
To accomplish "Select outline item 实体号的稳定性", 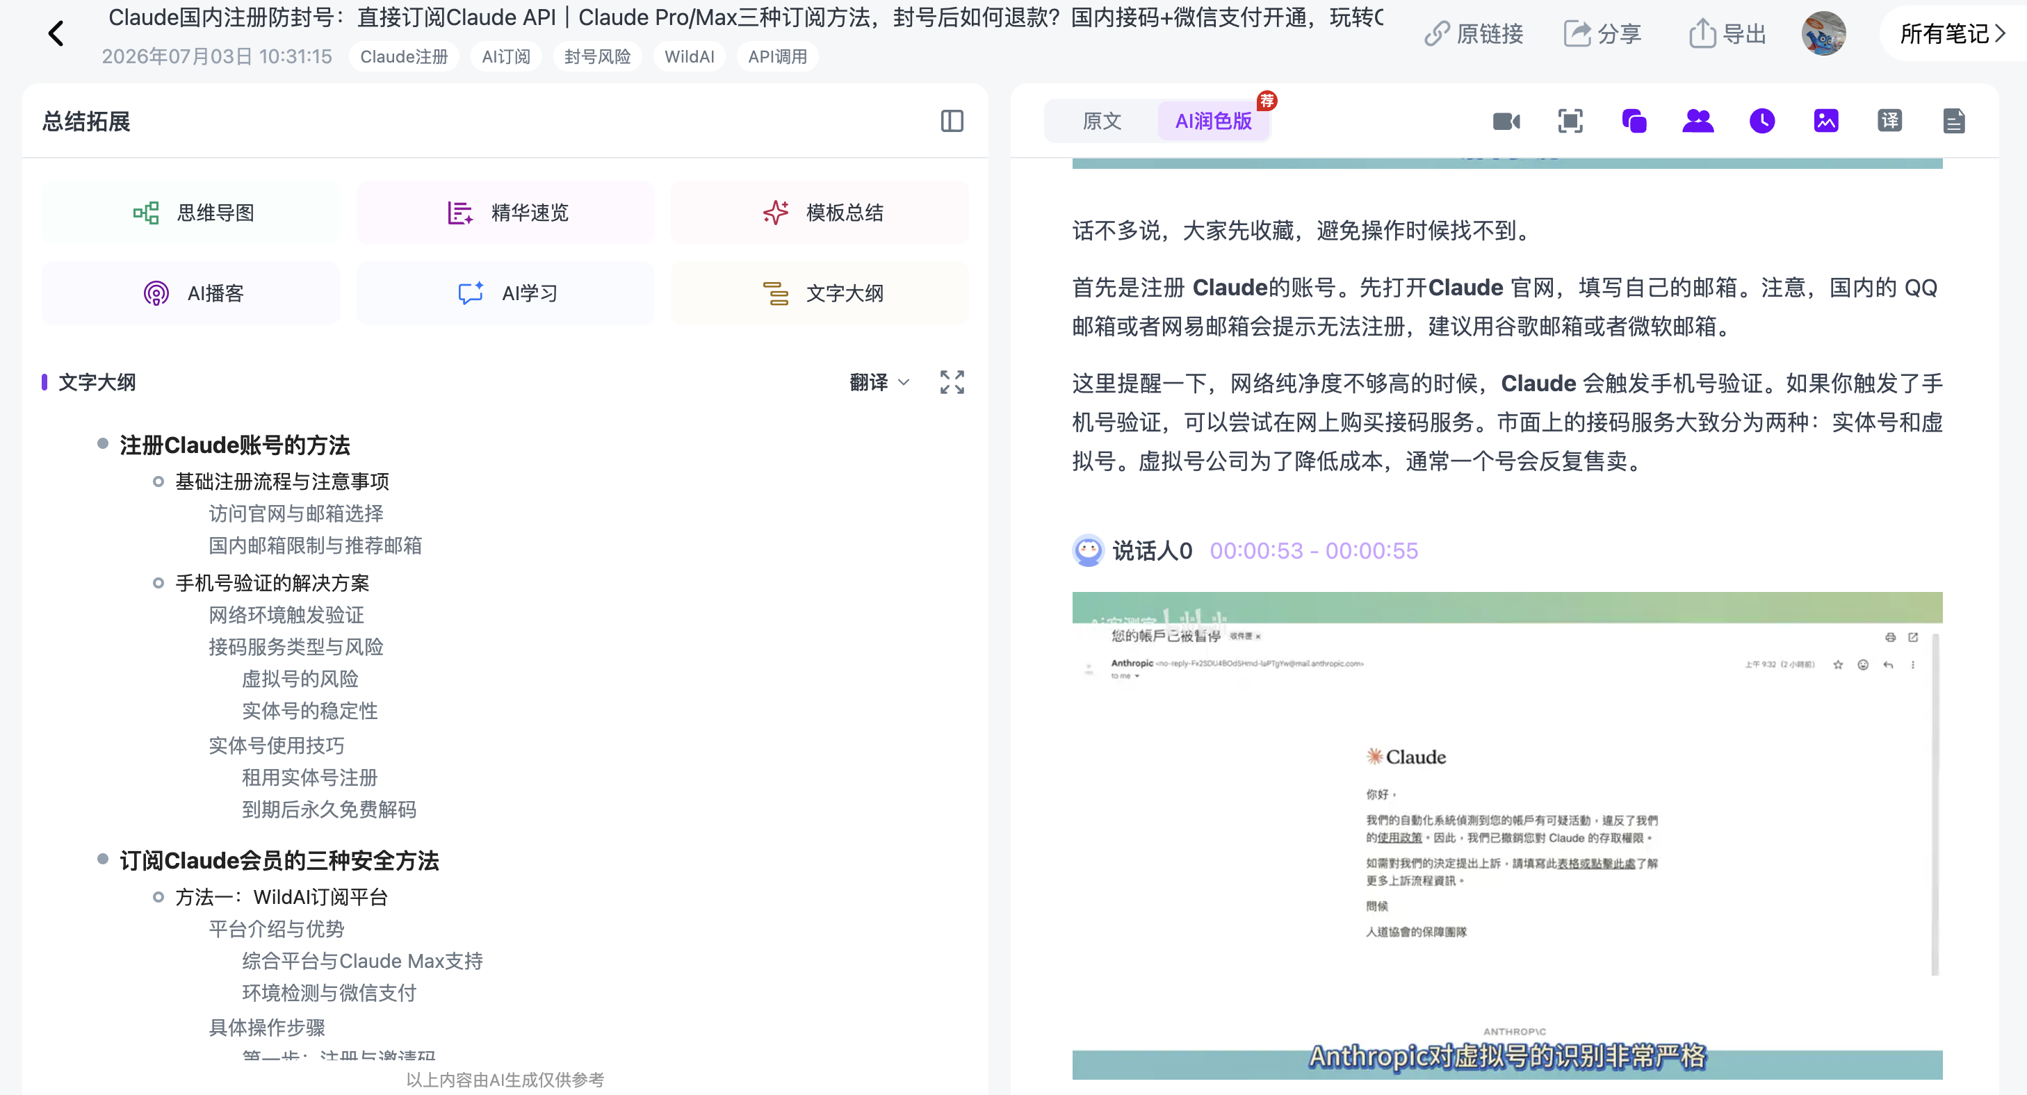I will click(x=309, y=711).
